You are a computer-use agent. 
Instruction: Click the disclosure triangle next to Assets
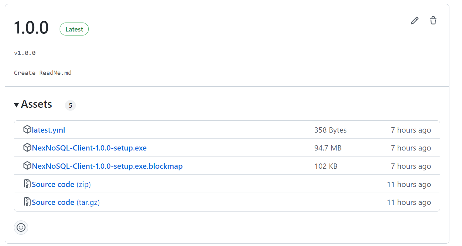click(16, 104)
